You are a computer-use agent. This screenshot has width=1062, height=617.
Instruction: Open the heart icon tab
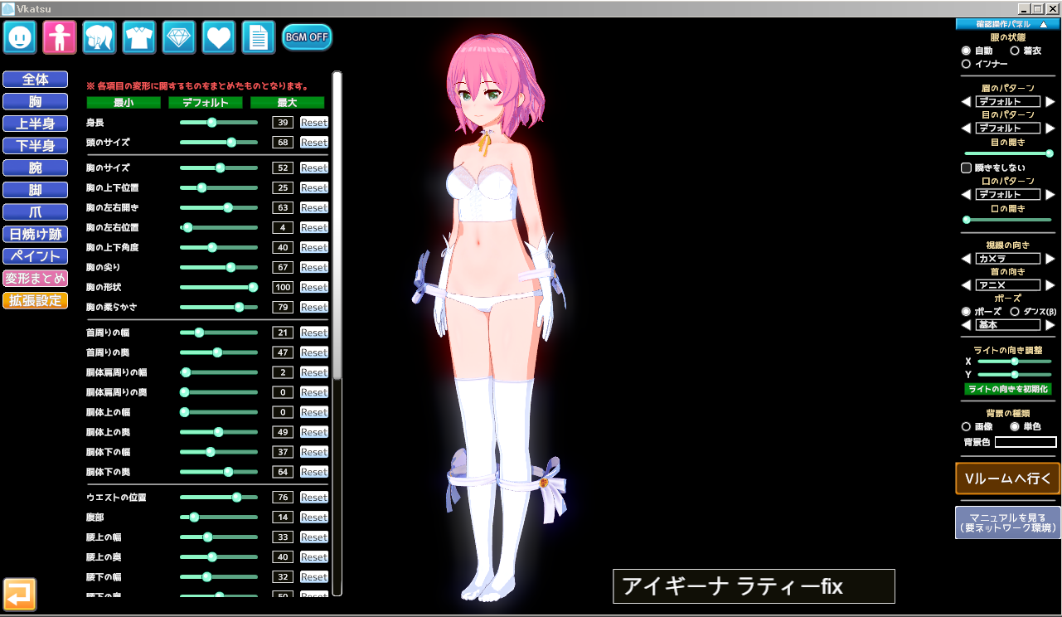pos(219,37)
